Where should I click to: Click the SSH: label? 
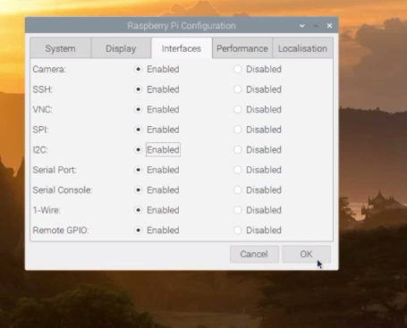(42, 89)
